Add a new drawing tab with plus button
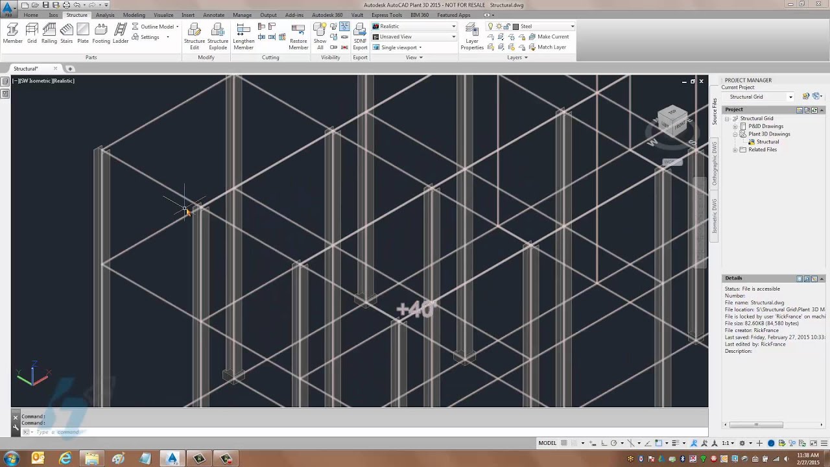Screen dimensions: 830x467 (70, 69)
